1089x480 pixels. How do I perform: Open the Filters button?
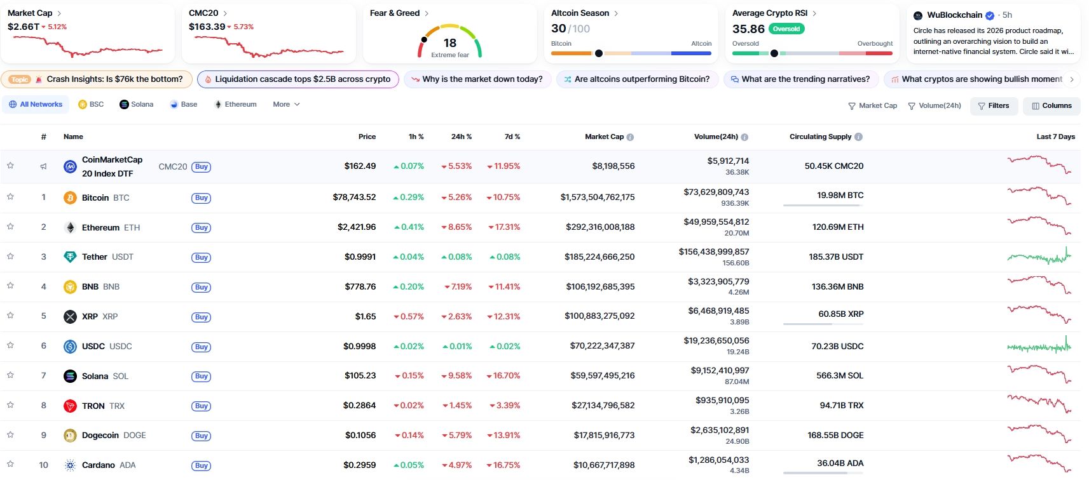tap(993, 106)
